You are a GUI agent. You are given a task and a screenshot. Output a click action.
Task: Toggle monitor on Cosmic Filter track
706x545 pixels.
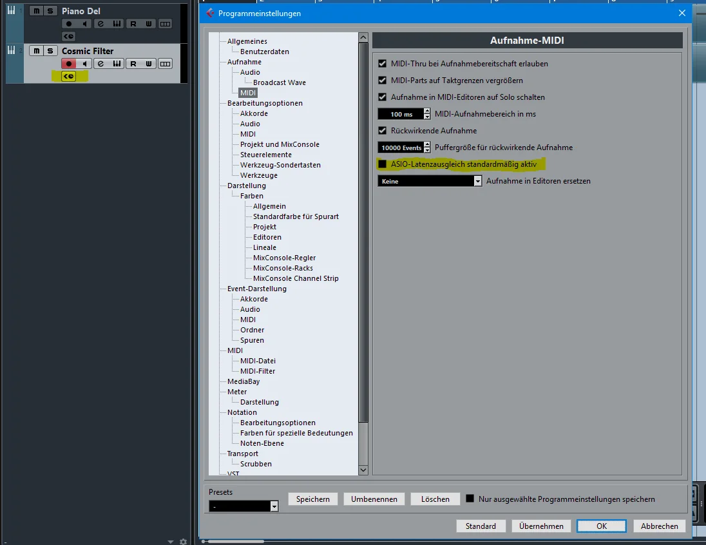pos(84,64)
